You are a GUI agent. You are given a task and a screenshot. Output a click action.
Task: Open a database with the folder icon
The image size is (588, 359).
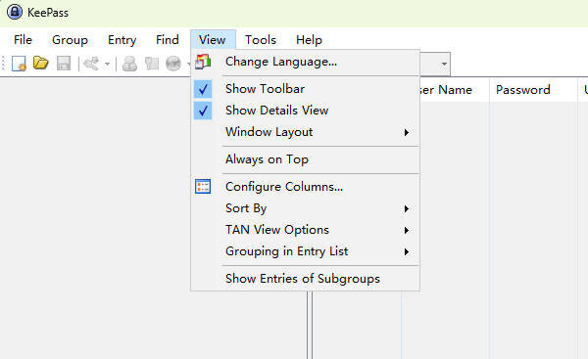pyautogui.click(x=41, y=63)
